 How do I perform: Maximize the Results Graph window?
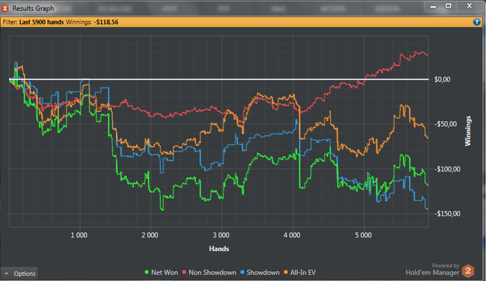click(449, 6)
